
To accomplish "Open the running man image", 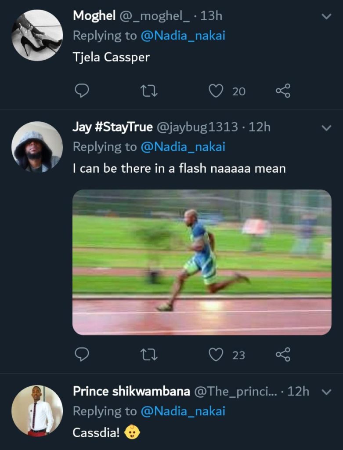I will pos(202,262).
